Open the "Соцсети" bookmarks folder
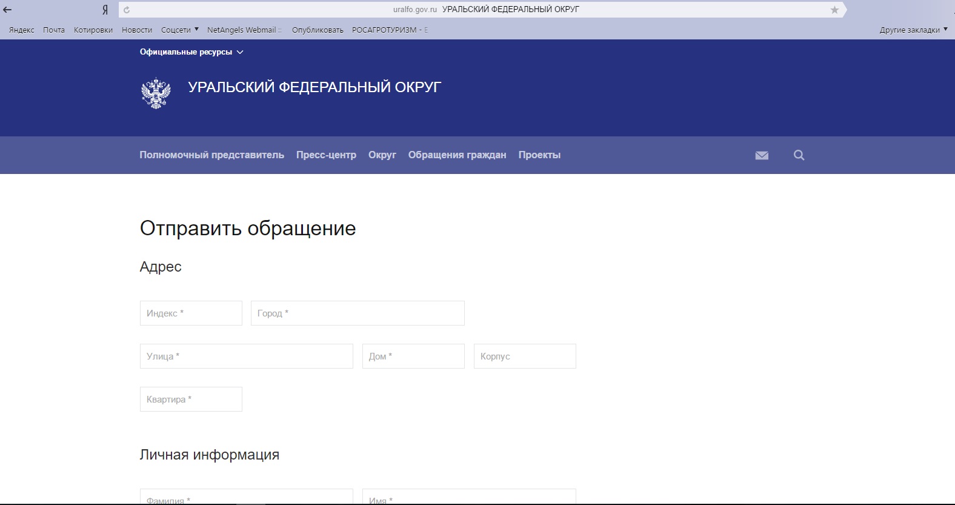This screenshot has width=955, height=505. 179,30
